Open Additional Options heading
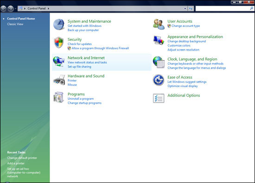Image resolution: width=255 pixels, height=183 pixels. pos(184,95)
